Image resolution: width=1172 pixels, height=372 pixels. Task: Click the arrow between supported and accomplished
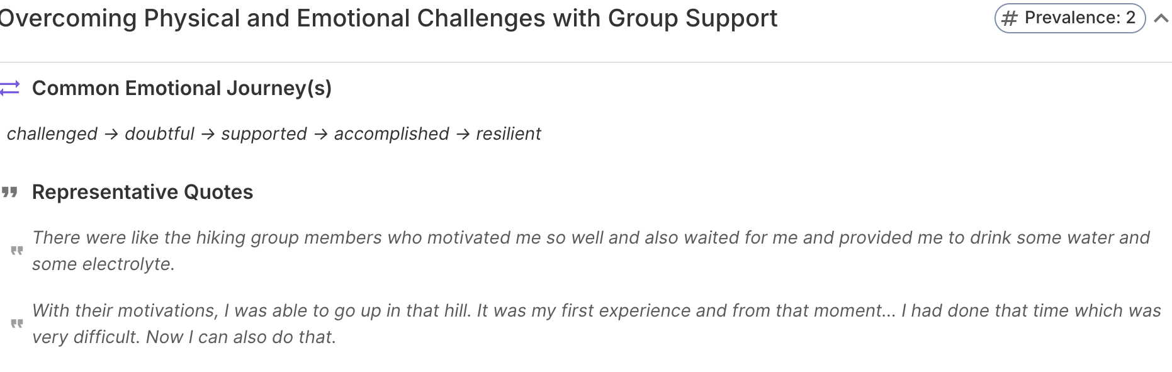point(320,134)
